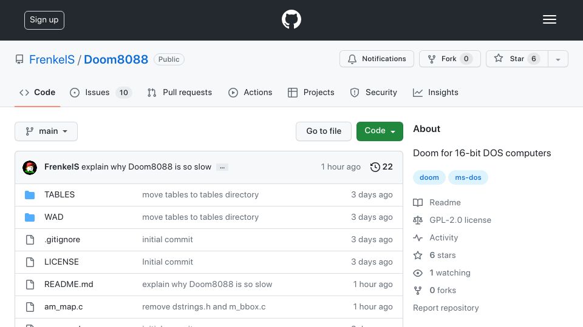Open the GPL-2.0 license link

460,220
